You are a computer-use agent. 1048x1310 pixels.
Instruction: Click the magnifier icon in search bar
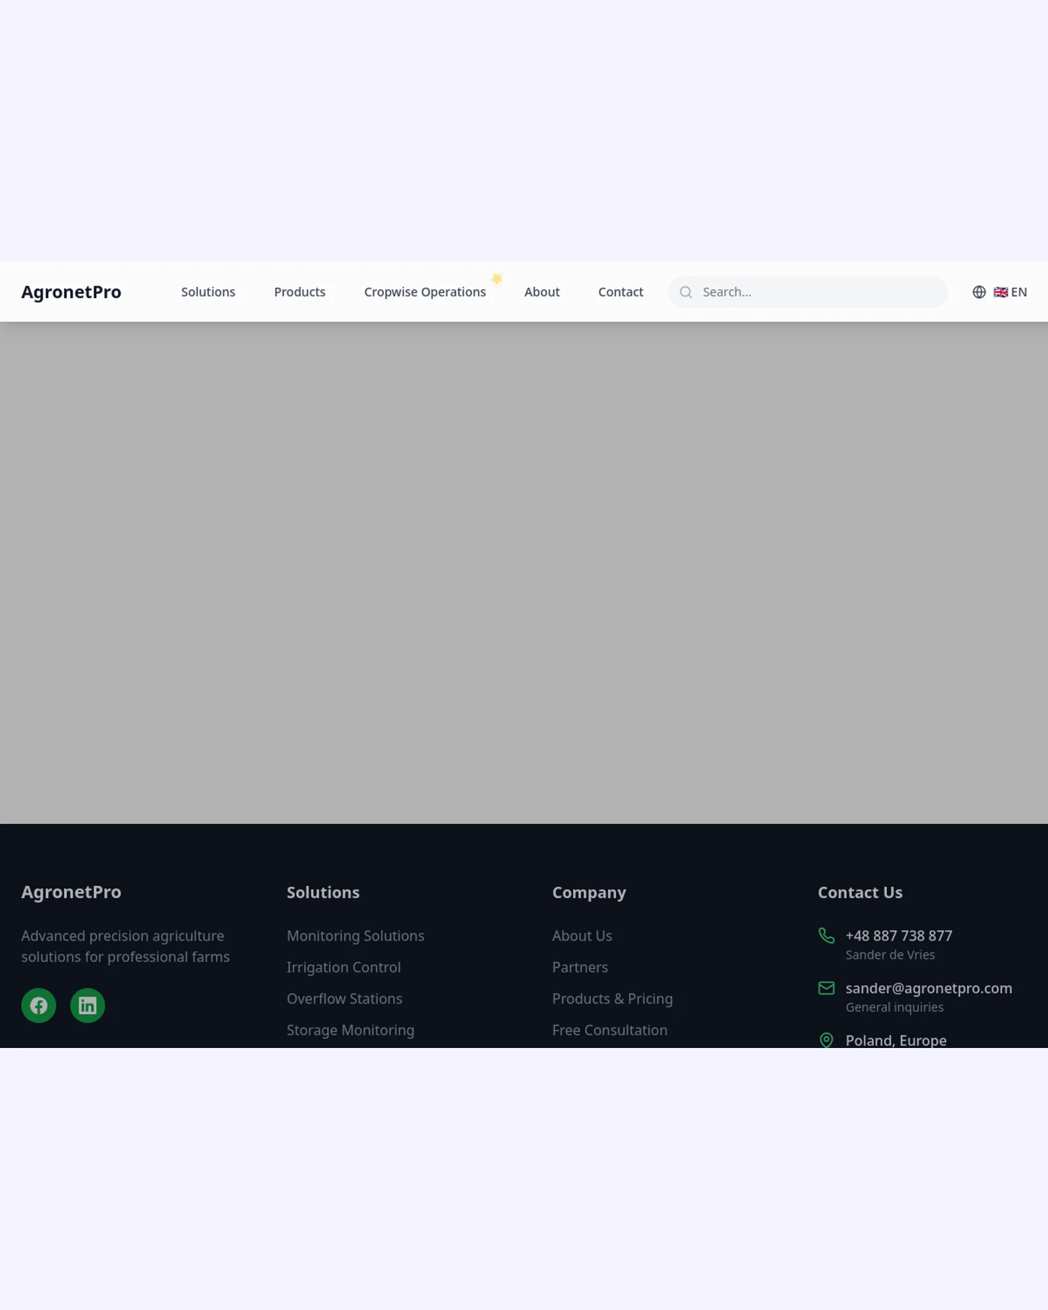[686, 292]
